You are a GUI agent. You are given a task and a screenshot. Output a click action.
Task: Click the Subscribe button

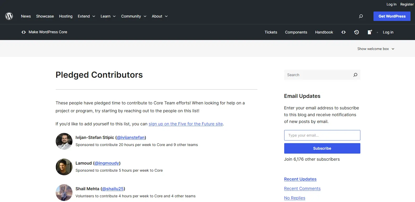click(x=322, y=148)
